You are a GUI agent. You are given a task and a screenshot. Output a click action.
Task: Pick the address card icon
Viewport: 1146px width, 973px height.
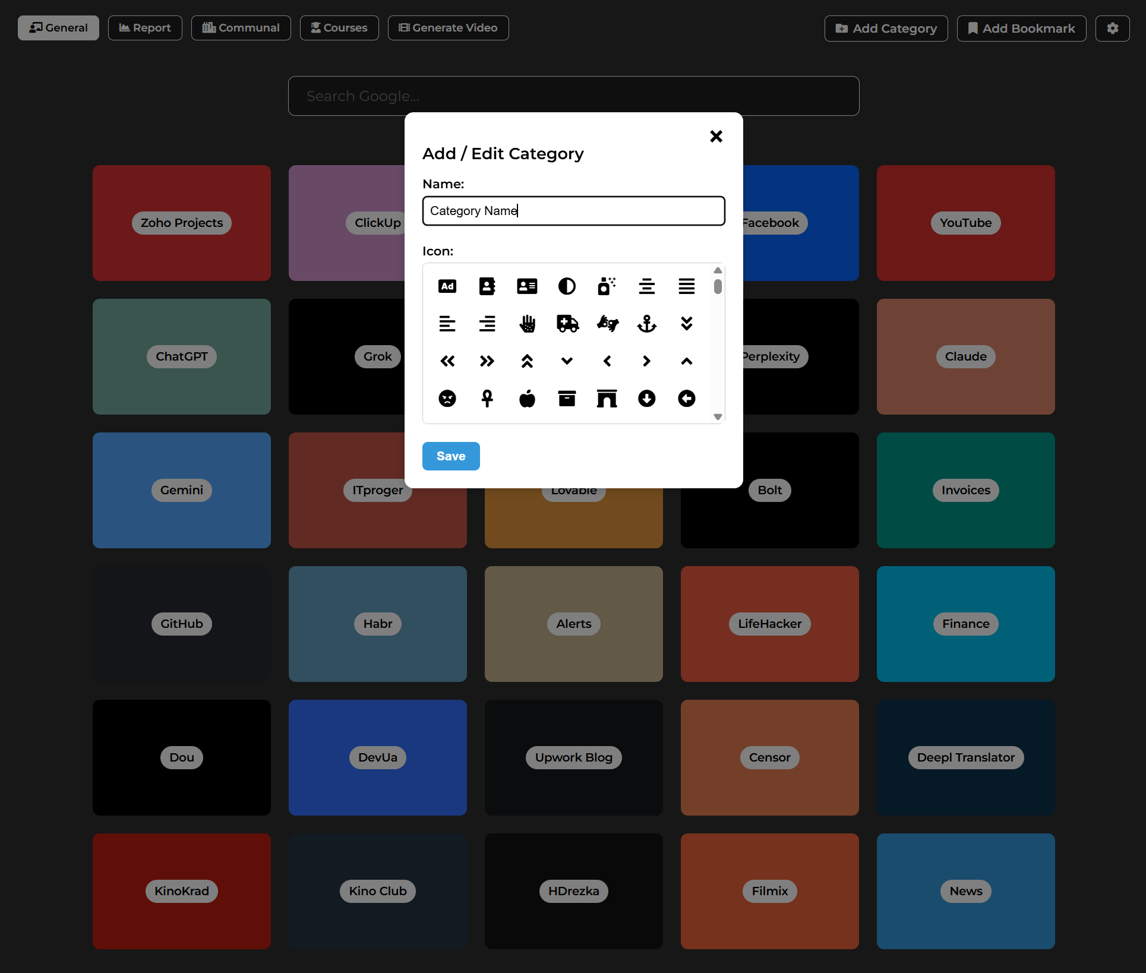click(527, 286)
